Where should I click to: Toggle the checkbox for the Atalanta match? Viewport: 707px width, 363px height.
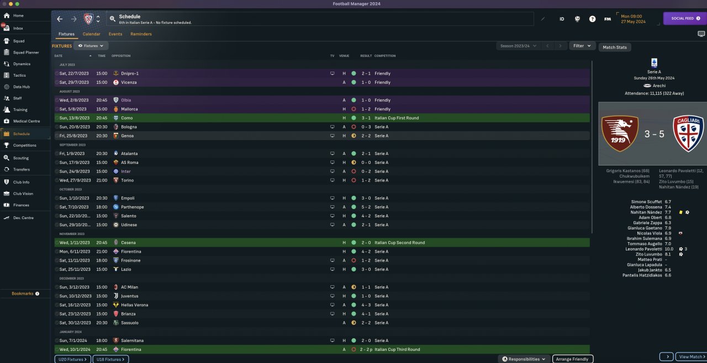tap(56, 153)
